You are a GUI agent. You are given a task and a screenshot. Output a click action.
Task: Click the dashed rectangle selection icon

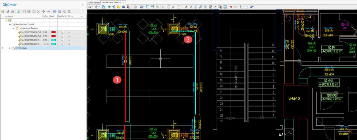148,7
